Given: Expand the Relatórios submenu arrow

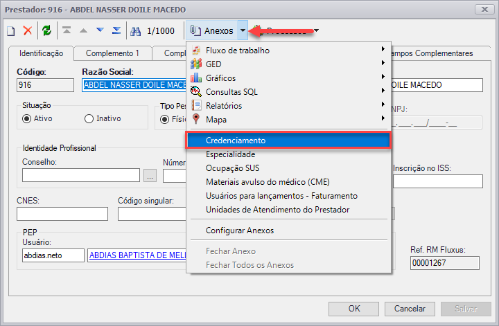Looking at the screenshot, I should click(x=383, y=105).
